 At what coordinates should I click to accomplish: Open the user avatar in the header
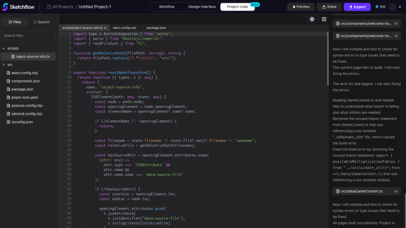(392, 7)
